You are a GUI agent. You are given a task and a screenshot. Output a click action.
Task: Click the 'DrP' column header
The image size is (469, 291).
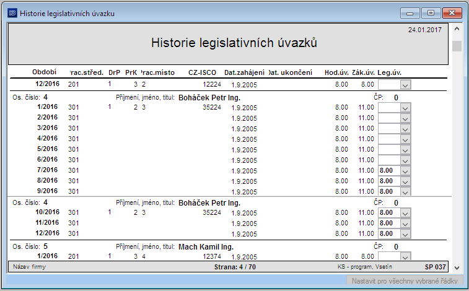114,72
